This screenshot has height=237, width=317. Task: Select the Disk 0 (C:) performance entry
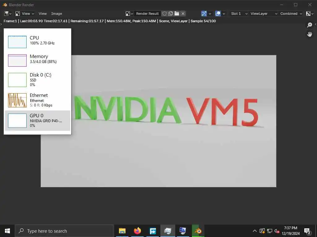(37, 80)
